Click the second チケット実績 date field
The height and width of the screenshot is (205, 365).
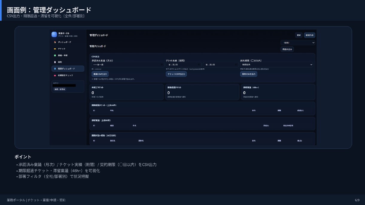221,64
